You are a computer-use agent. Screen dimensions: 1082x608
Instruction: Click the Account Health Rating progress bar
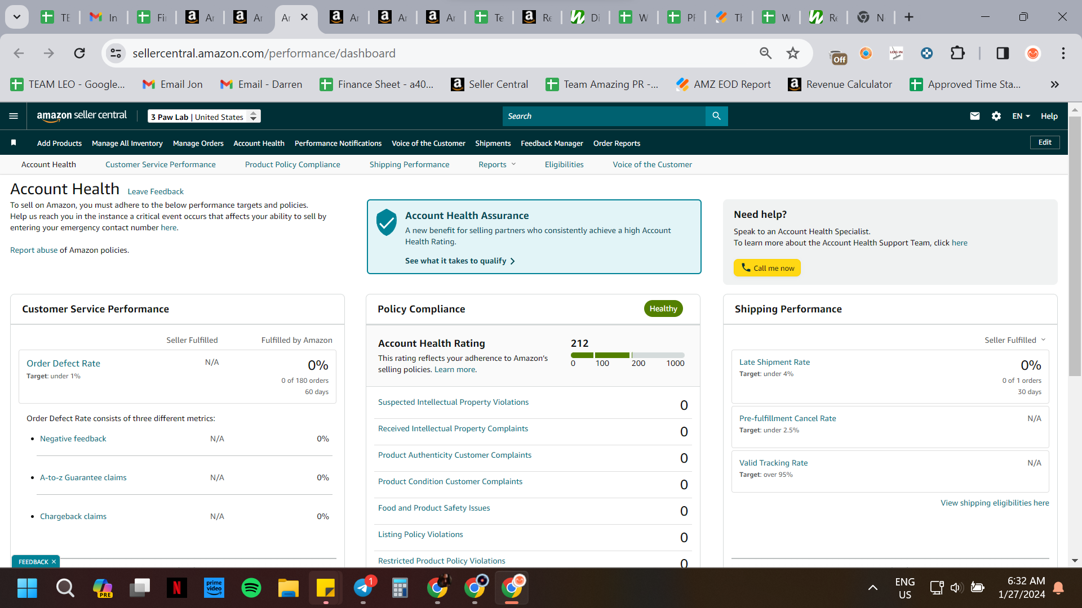click(x=627, y=355)
